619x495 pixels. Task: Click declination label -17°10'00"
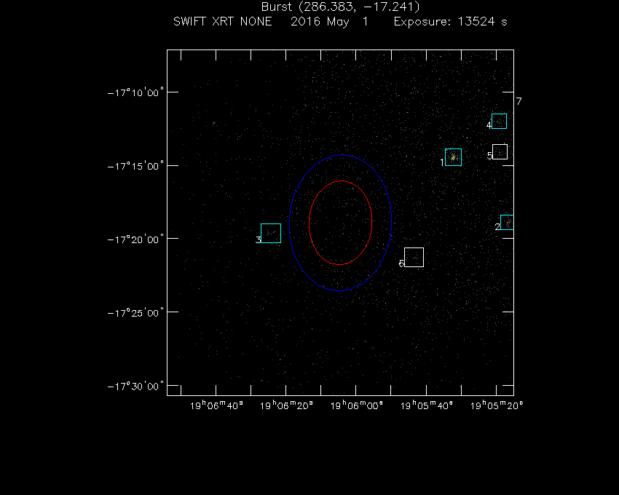[135, 92]
